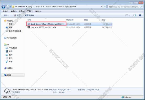This screenshot has width=145, height=100.
Task: Open the 文档 library
Action: 10,58
